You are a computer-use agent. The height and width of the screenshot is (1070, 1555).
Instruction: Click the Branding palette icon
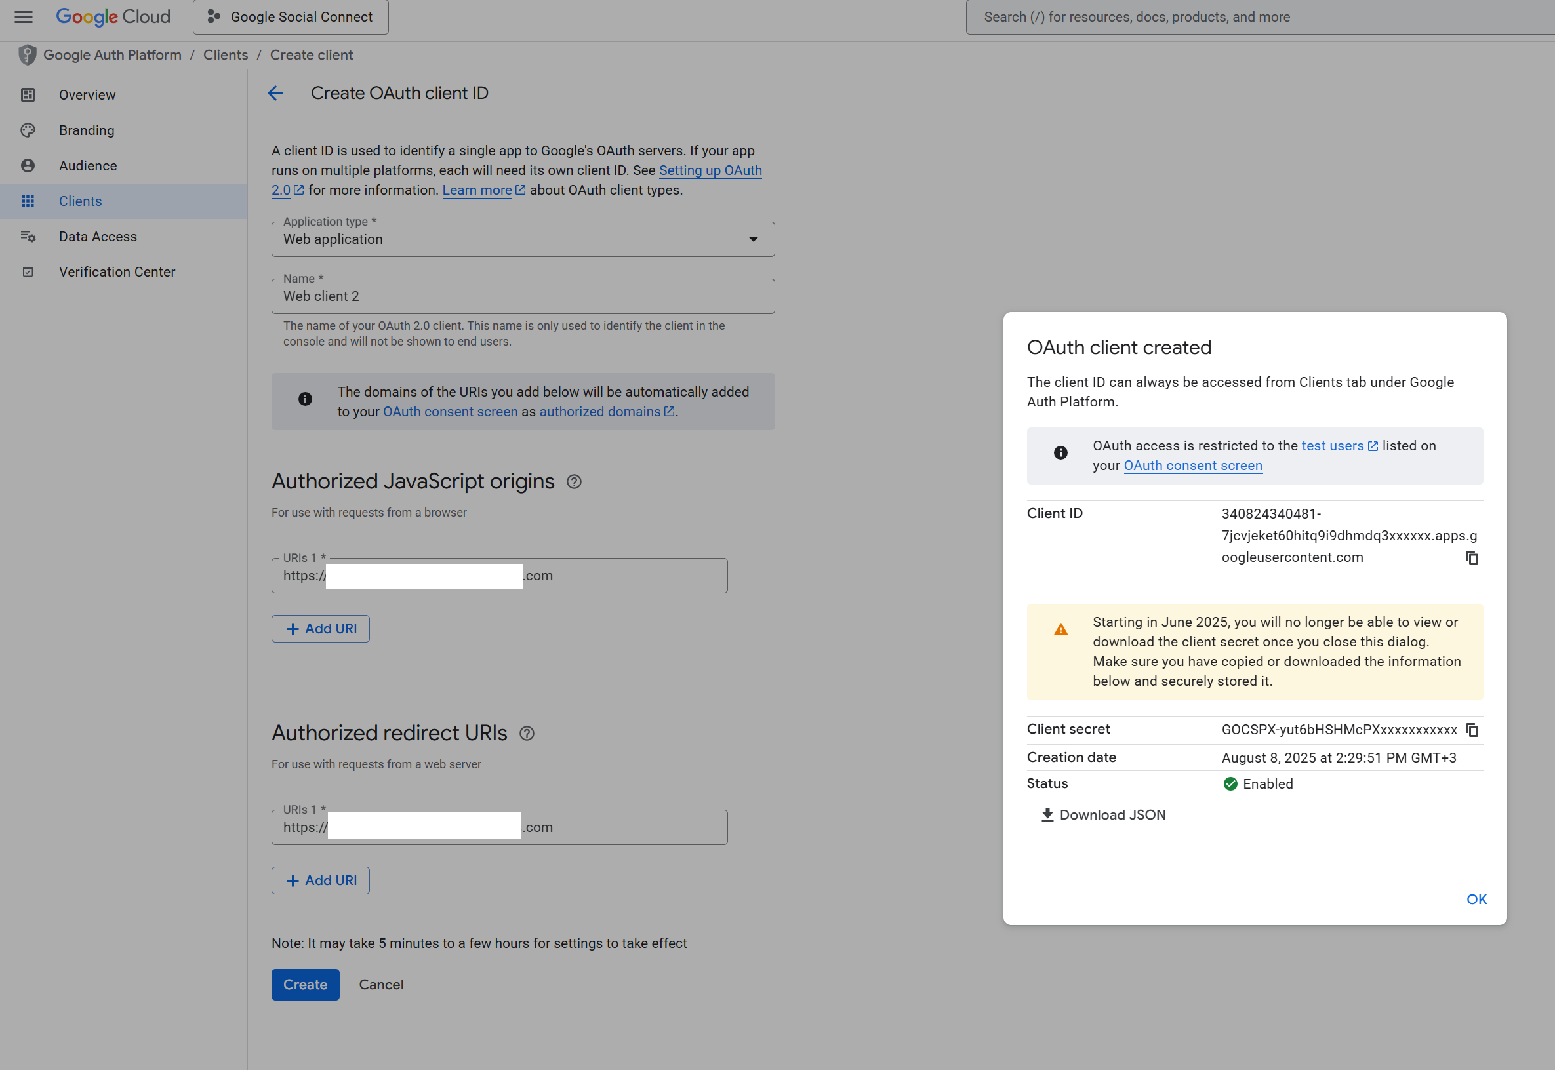pos(28,130)
